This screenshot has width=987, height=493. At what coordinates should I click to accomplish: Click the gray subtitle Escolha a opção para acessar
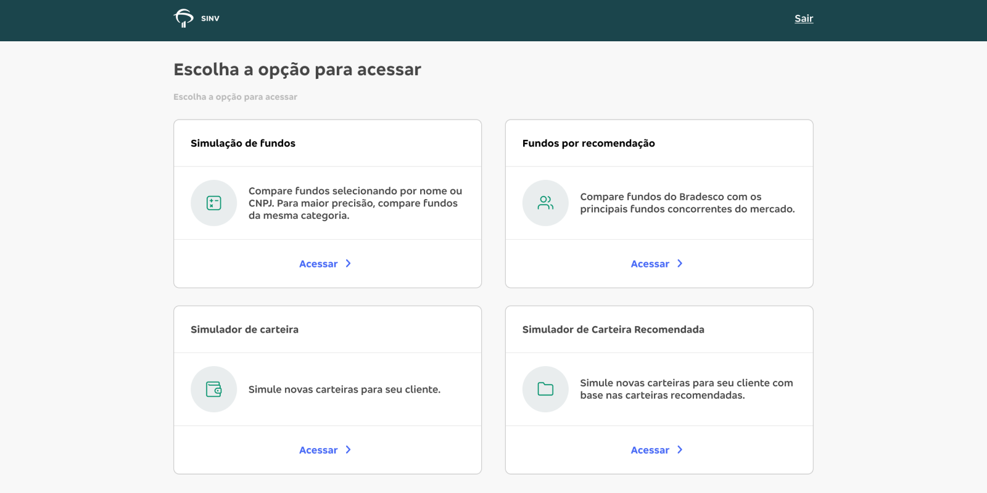(x=235, y=97)
